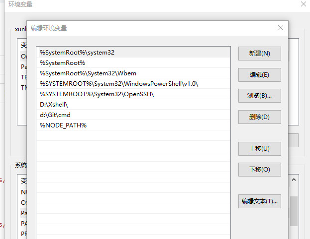The height and width of the screenshot is (239, 310).
Task: Click the first empty row below %NODE_PATH%
Action: [x=133, y=135]
